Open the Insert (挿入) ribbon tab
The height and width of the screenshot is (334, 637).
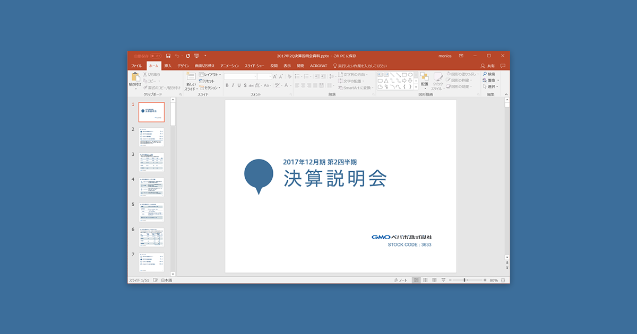[x=168, y=66]
